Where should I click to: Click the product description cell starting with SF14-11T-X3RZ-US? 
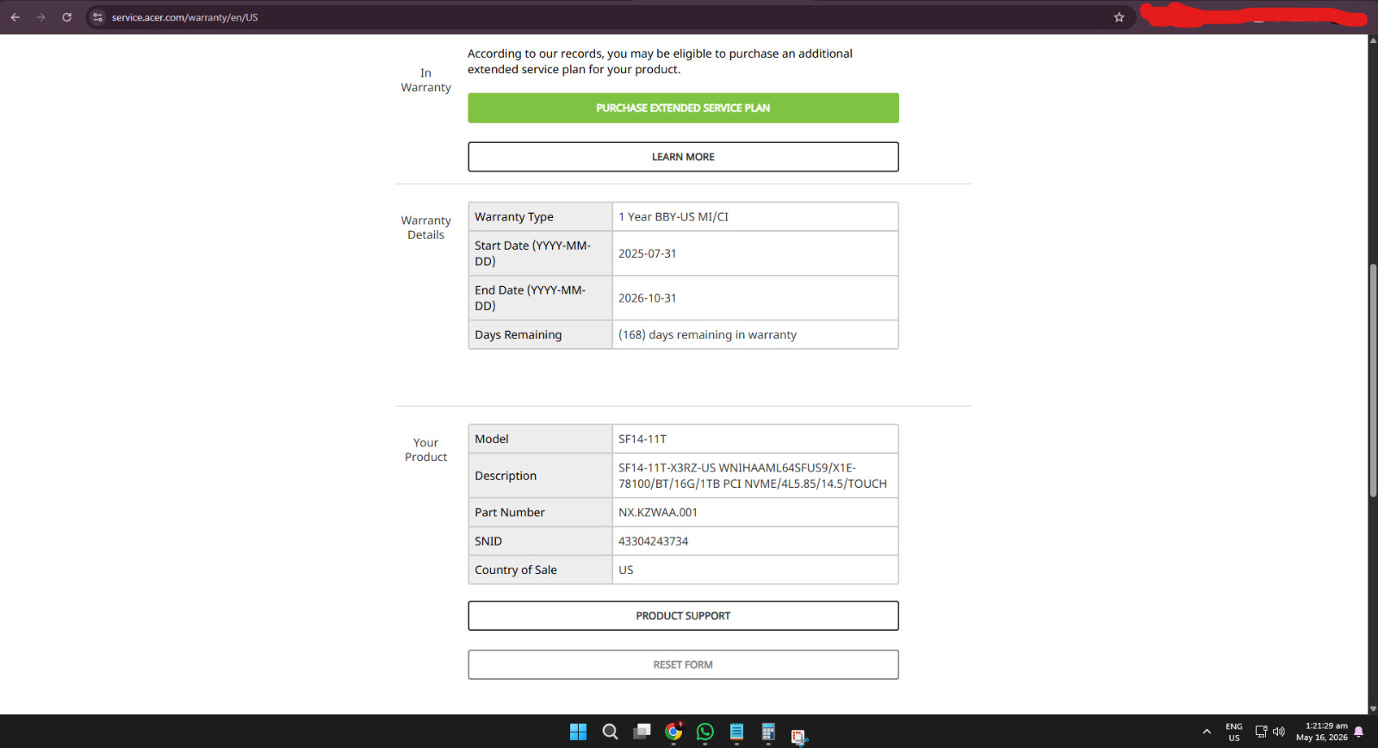pos(755,476)
